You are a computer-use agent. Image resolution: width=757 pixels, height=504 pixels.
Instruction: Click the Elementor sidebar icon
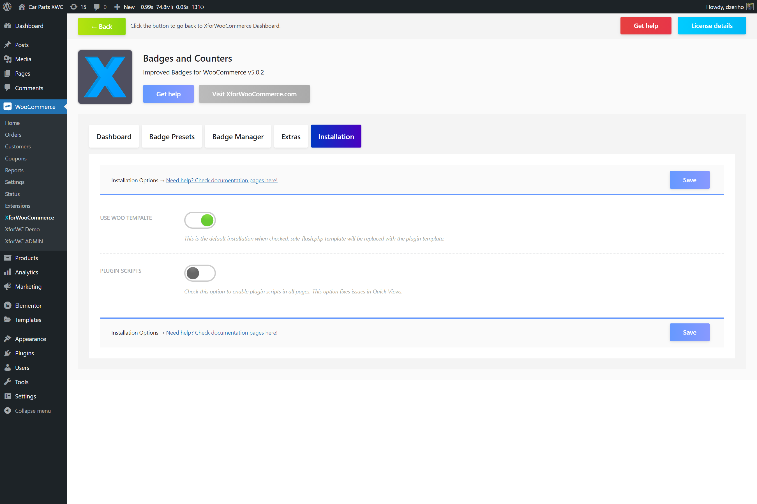tap(8, 305)
